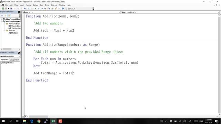Image resolution: width=221 pixels, height=124 pixels.
Task: Collapse the second VBAProject (Excel) node
Action: 2,21
